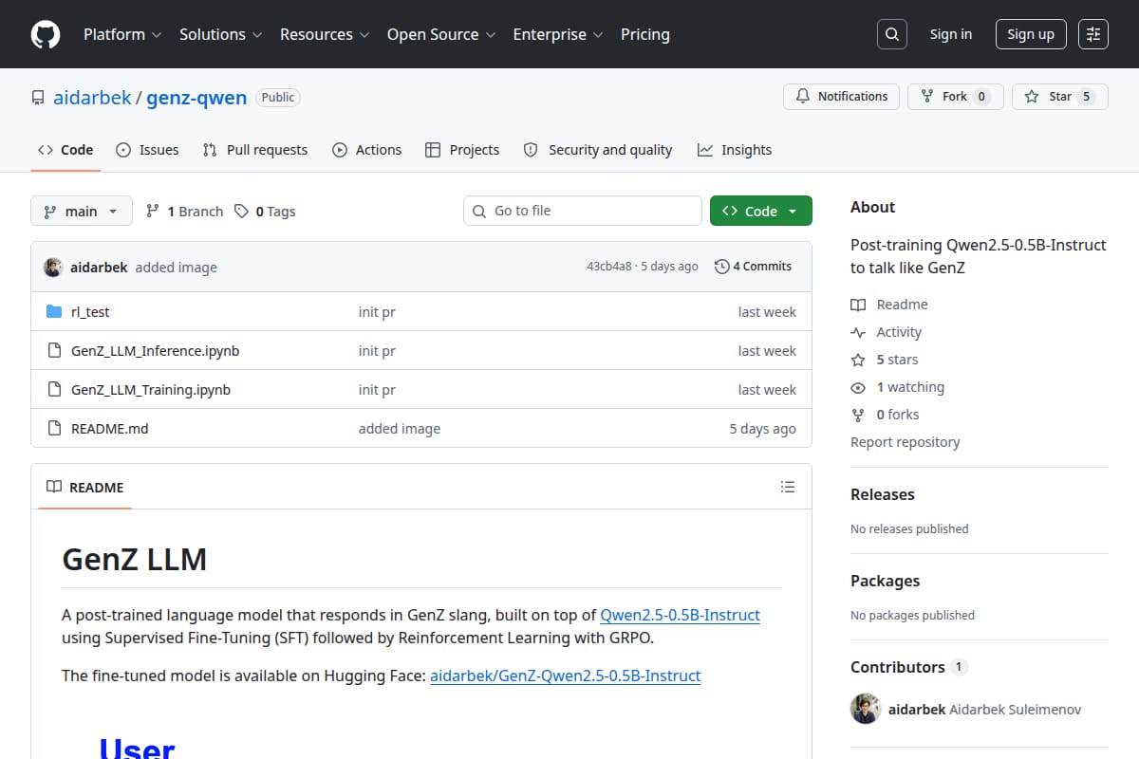Switch to the Insights tab
Screen dimensions: 1139x759
(735, 150)
